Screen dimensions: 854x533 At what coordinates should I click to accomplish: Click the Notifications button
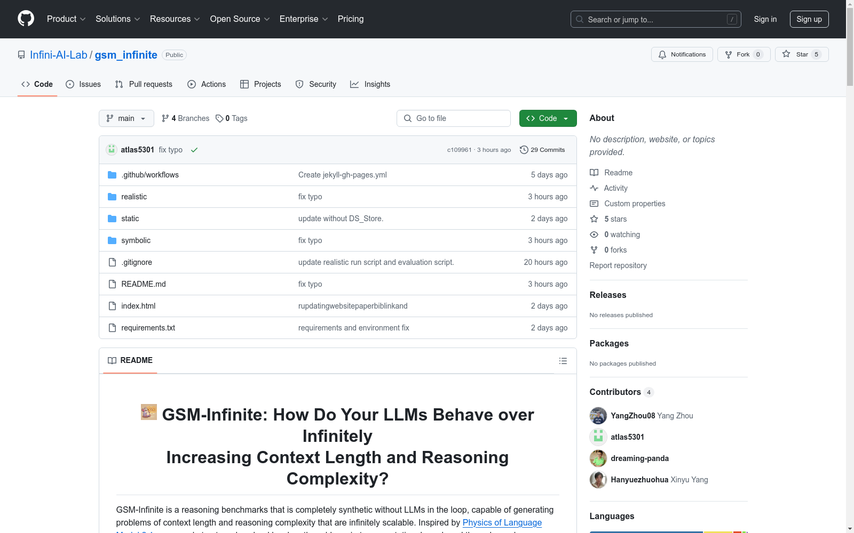coord(682,54)
